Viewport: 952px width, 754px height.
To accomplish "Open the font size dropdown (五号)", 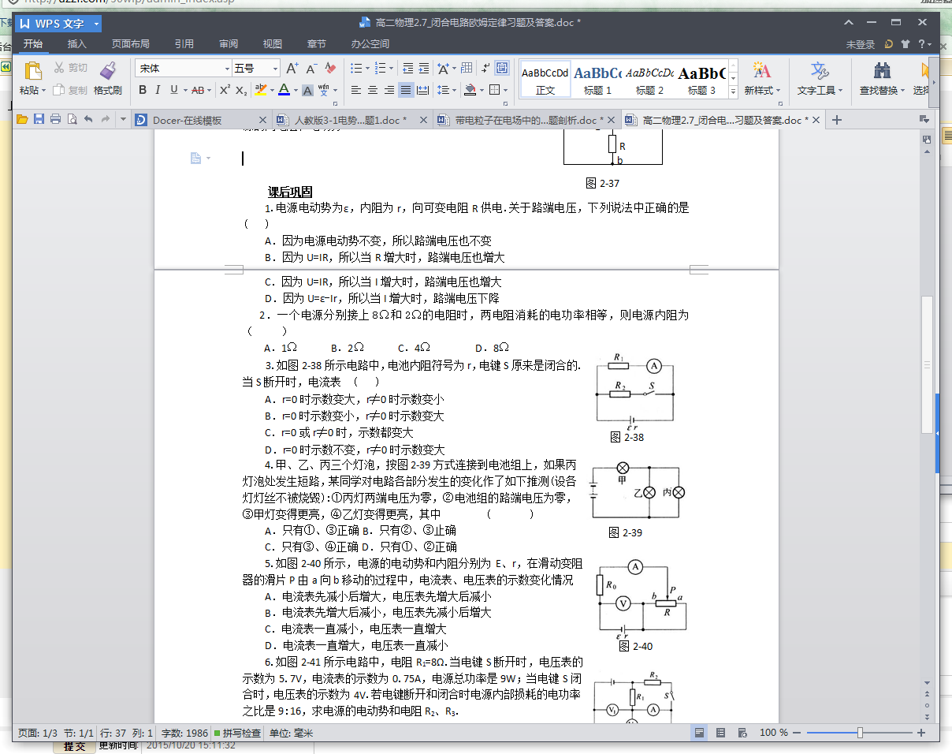I will [275, 69].
